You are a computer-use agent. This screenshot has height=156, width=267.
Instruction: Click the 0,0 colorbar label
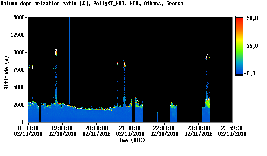(251, 73)
